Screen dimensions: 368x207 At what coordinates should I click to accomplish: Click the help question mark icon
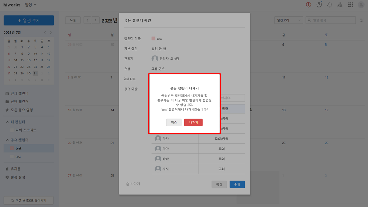coord(319,5)
